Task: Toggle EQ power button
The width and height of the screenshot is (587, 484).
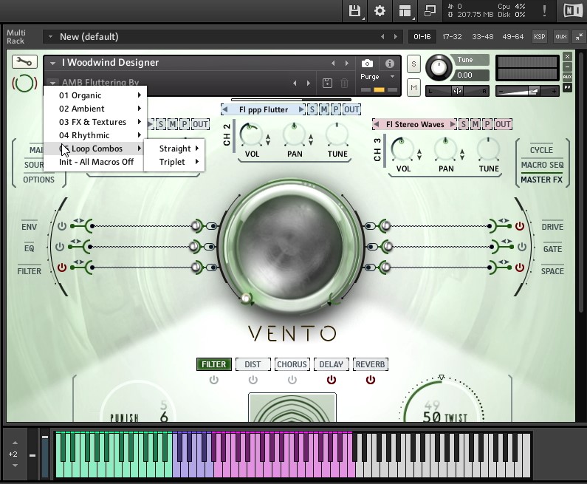Action: (x=60, y=247)
